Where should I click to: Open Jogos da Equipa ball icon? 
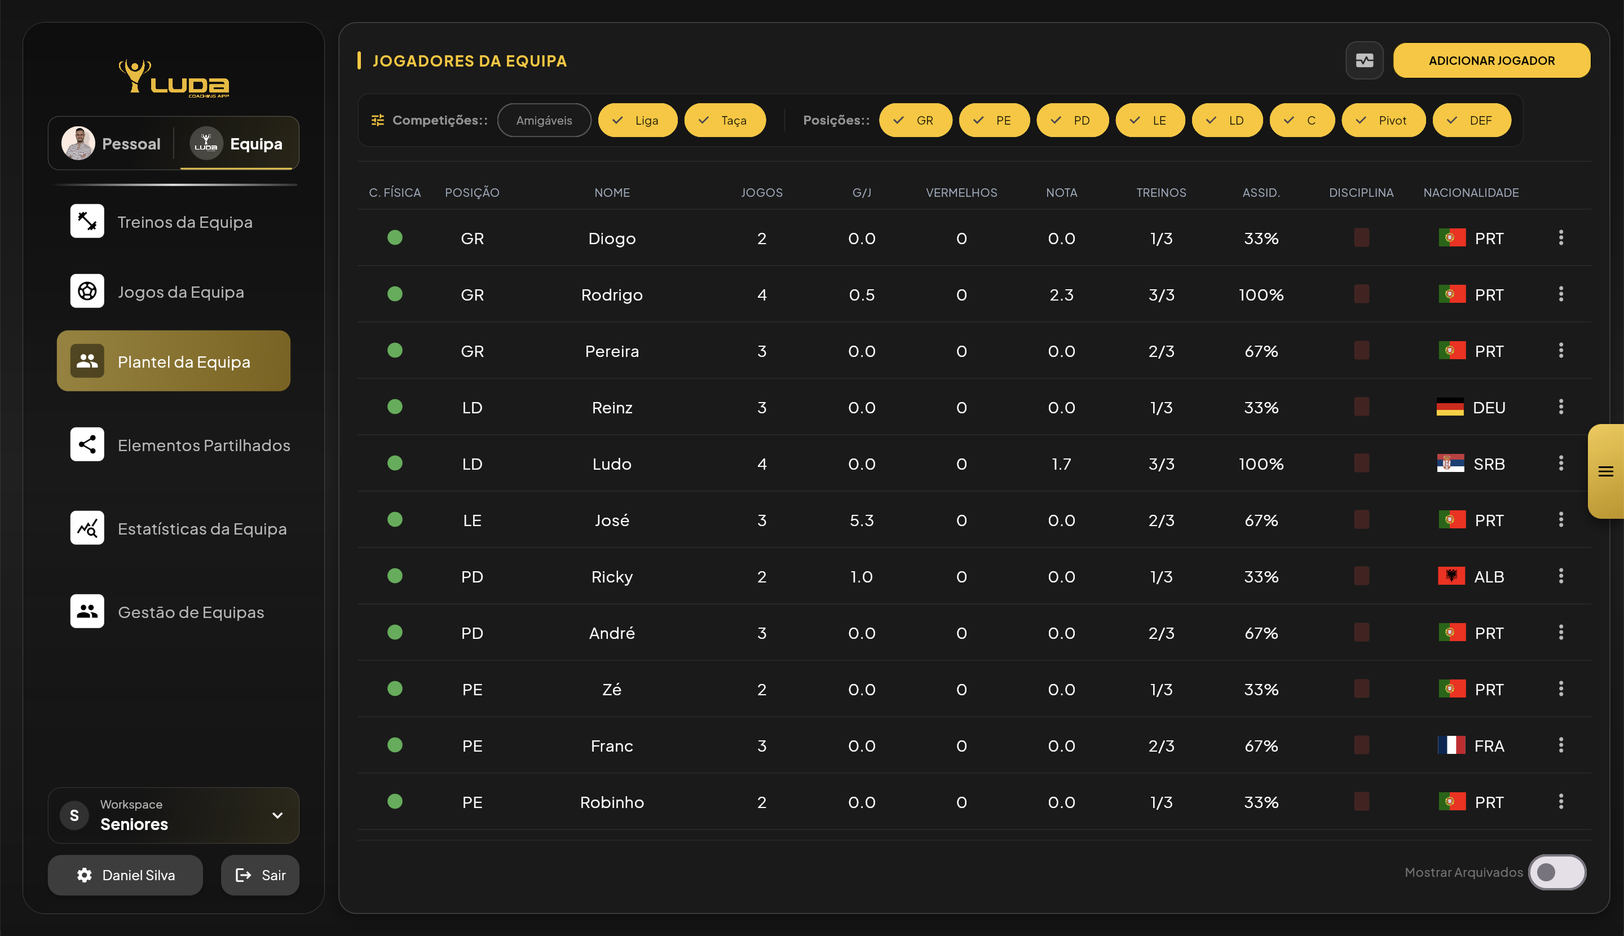click(x=87, y=291)
